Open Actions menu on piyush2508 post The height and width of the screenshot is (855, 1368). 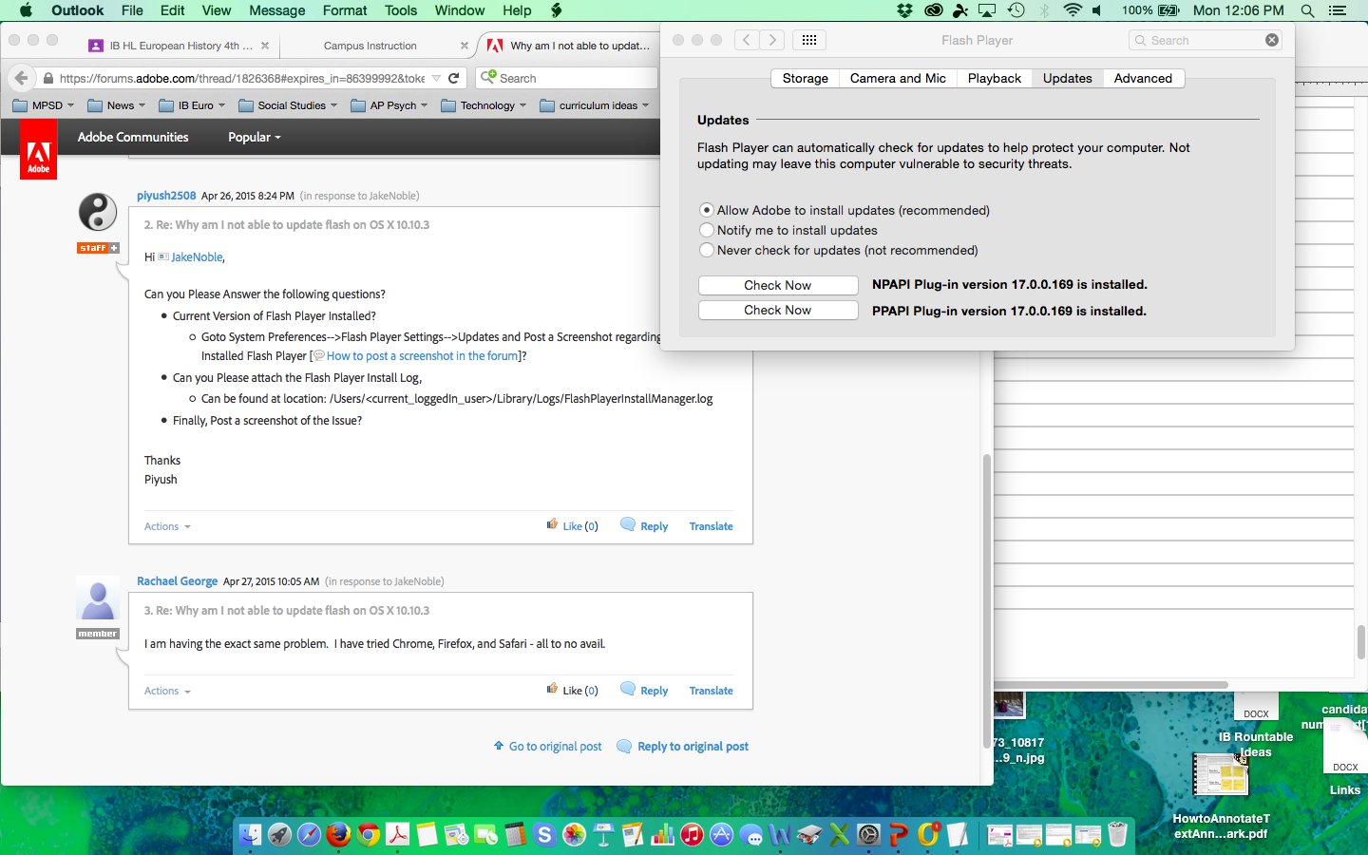coord(167,526)
